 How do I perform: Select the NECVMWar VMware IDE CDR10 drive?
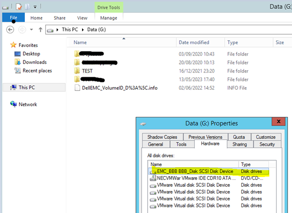click(x=193, y=178)
